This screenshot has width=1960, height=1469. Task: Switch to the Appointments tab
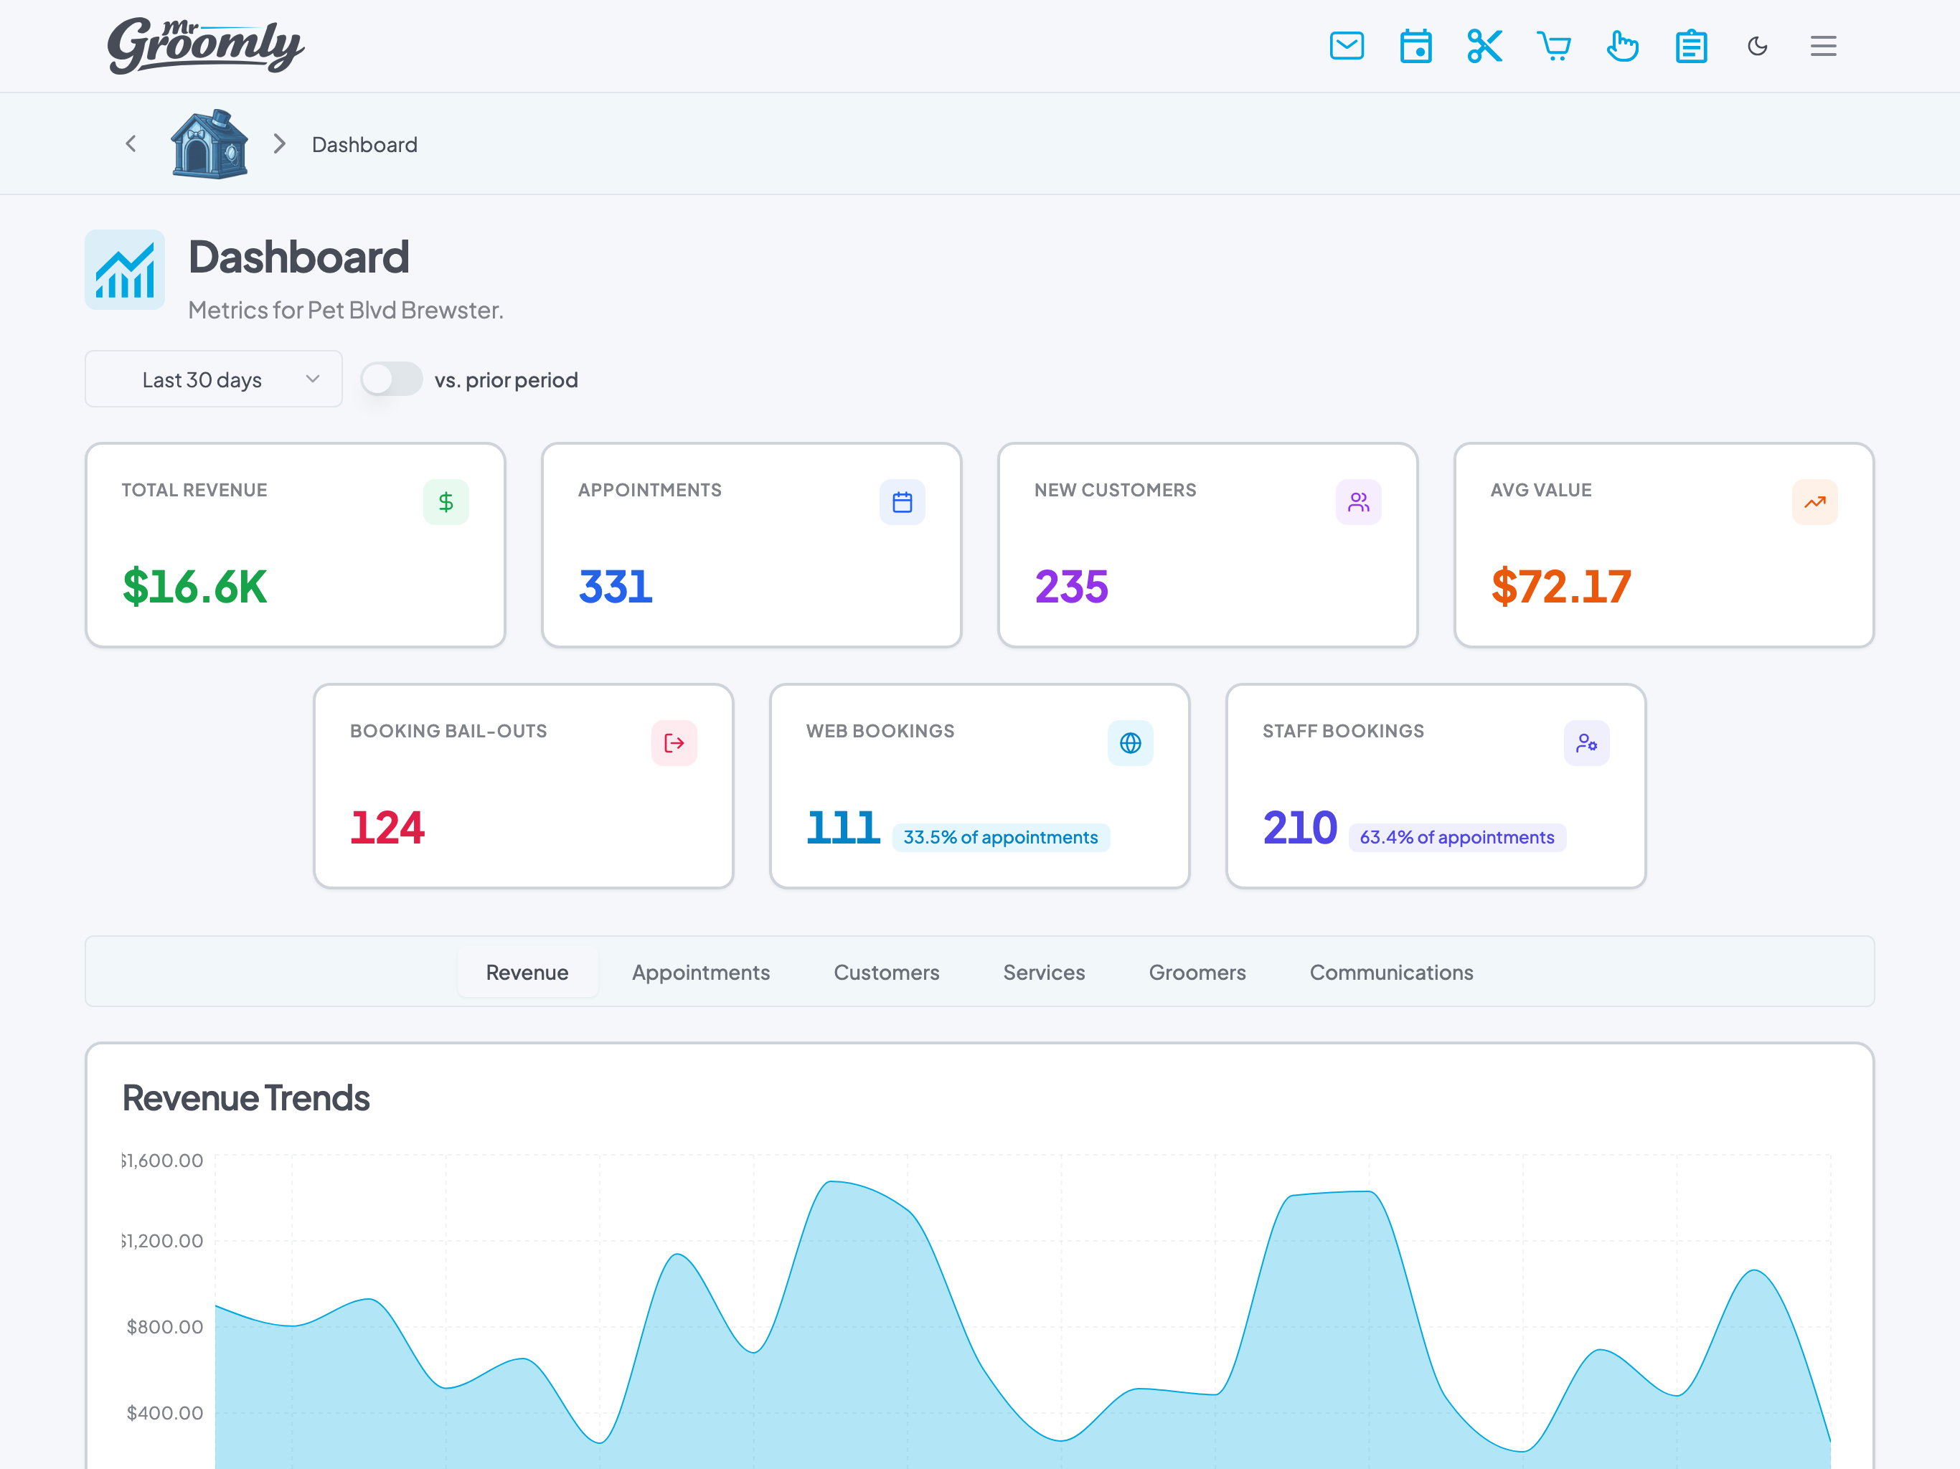tap(701, 972)
